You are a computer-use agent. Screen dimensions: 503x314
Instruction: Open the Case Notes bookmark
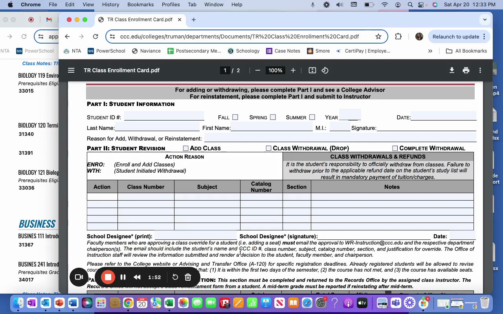pyautogui.click(x=283, y=51)
